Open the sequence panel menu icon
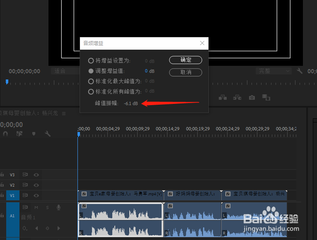The width and height of the screenshot is (317, 240). click(64, 114)
